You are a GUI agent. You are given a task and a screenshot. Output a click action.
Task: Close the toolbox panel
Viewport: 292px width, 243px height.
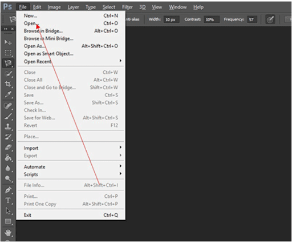coord(13,29)
